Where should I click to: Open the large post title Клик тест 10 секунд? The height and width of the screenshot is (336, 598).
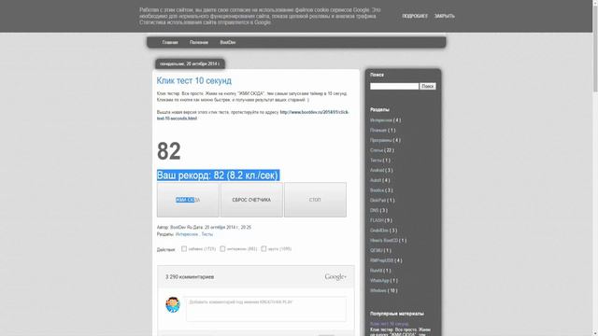194,81
